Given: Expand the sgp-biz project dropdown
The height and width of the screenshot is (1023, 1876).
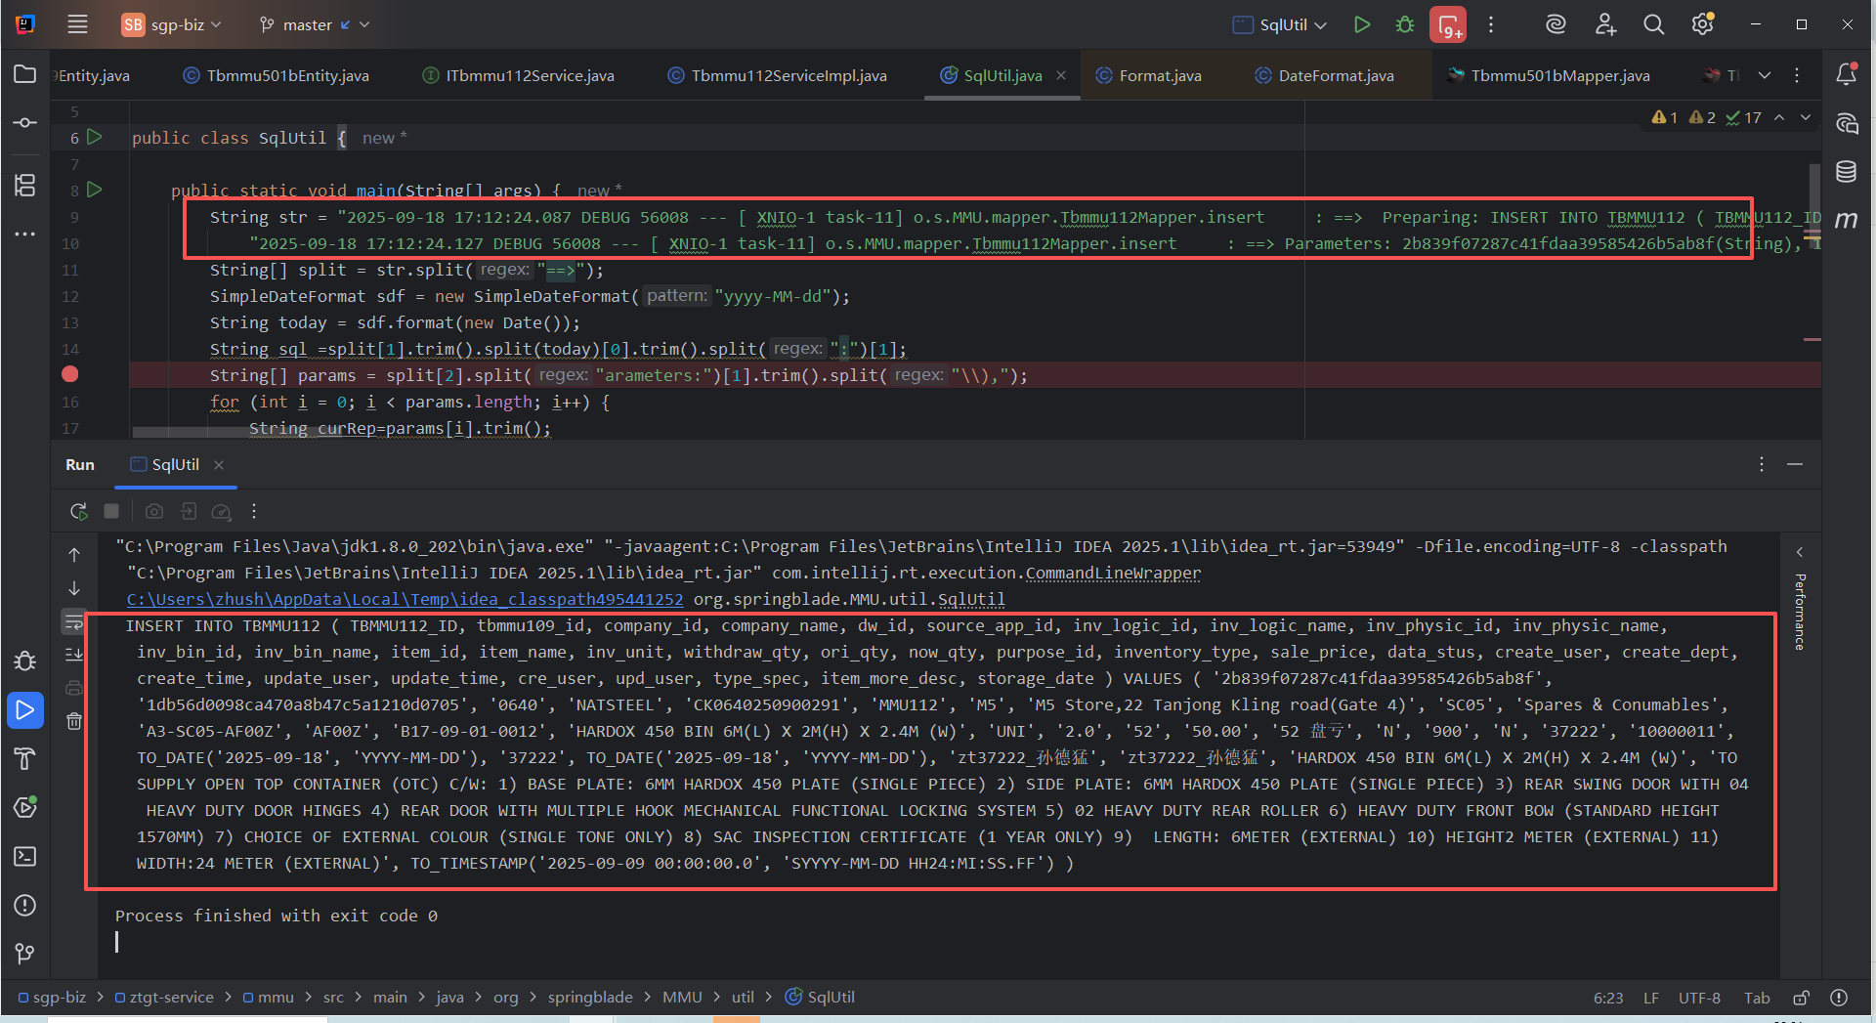Looking at the screenshot, I should [172, 24].
